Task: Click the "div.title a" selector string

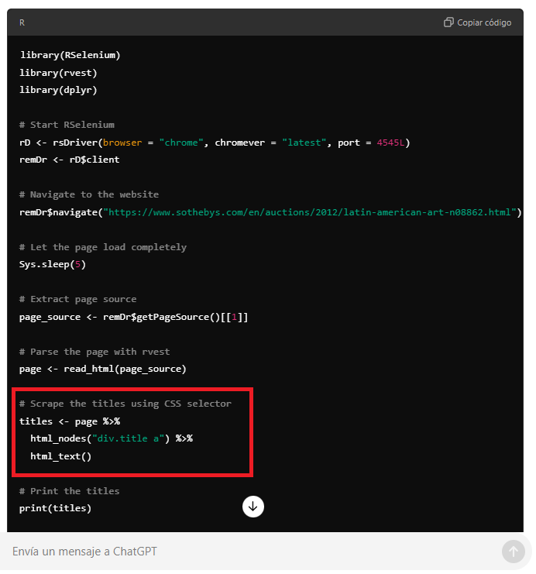Action: 127,438
